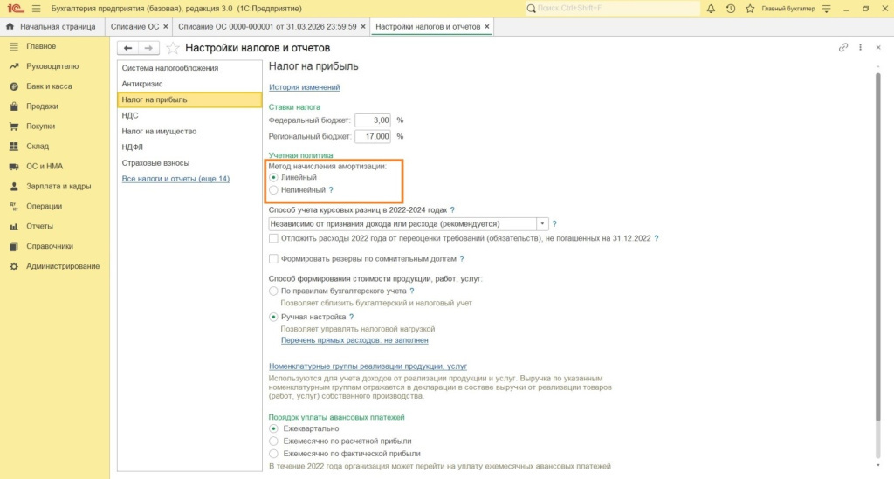This screenshot has height=479, width=894.
Task: Select НДС in the settings list
Action: pos(130,115)
